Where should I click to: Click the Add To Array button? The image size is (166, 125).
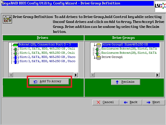click(x=49, y=82)
